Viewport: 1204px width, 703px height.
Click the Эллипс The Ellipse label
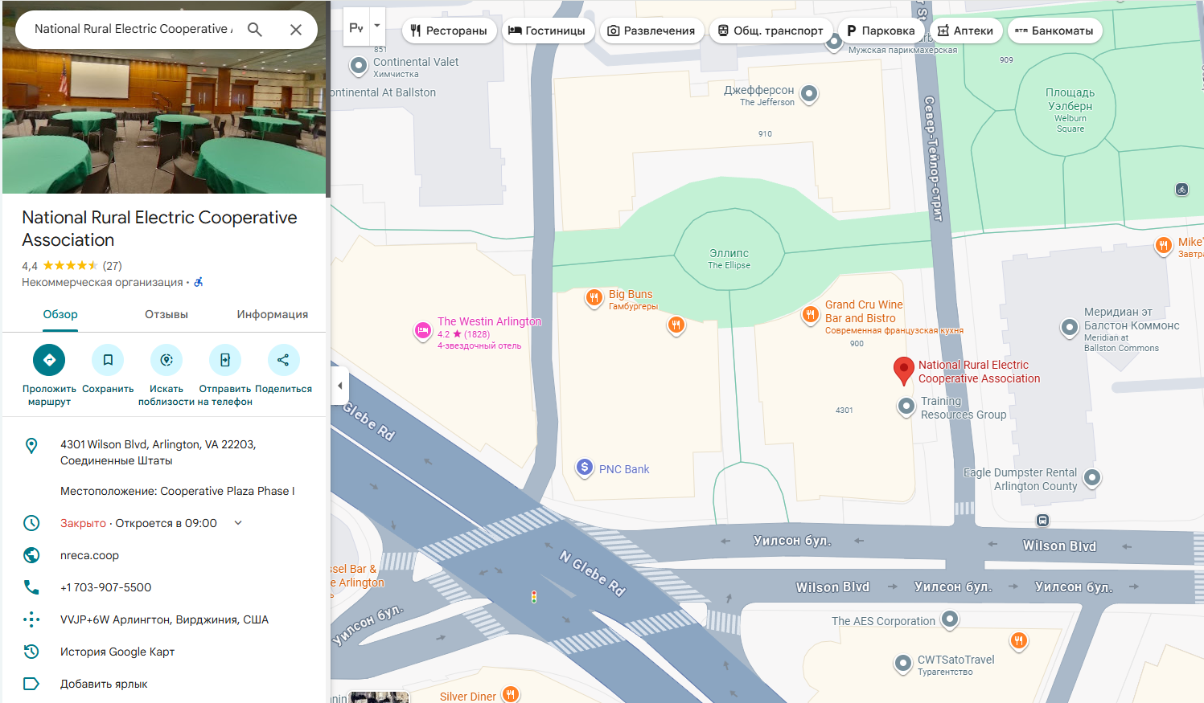click(729, 259)
